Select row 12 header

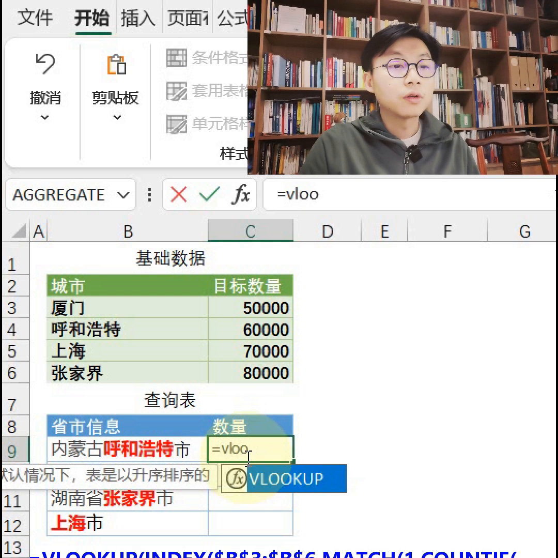[x=16, y=524]
